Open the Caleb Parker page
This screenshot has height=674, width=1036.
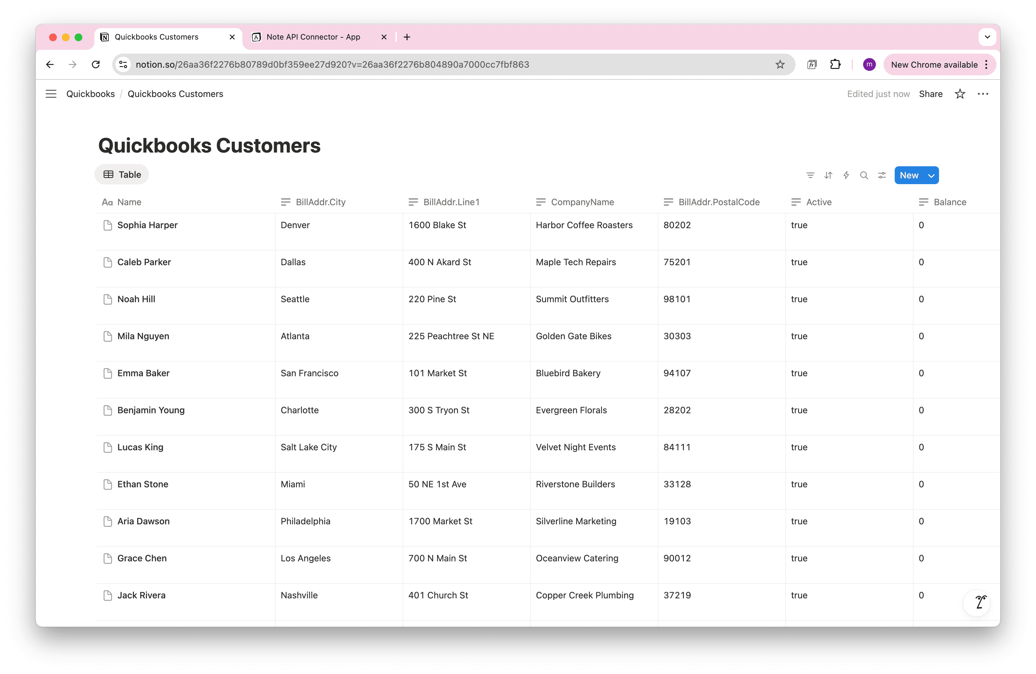[144, 262]
